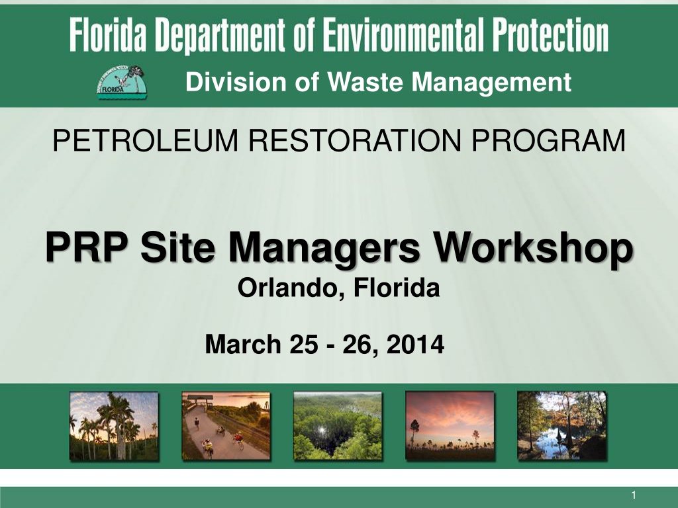Image resolution: width=678 pixels, height=508 pixels.
Task: Select the PRP Site Managers Workshop heading
Action: [340, 247]
